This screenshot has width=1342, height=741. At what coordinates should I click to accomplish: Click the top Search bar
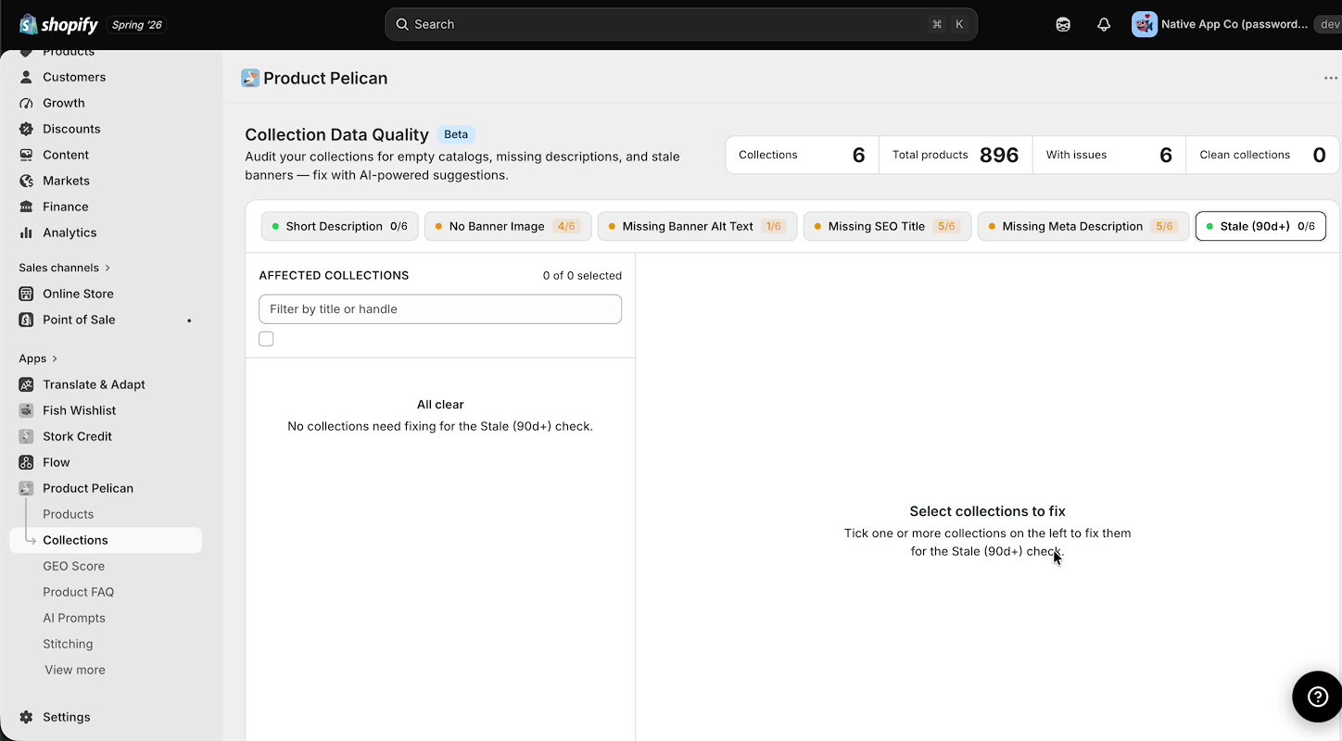[681, 24]
